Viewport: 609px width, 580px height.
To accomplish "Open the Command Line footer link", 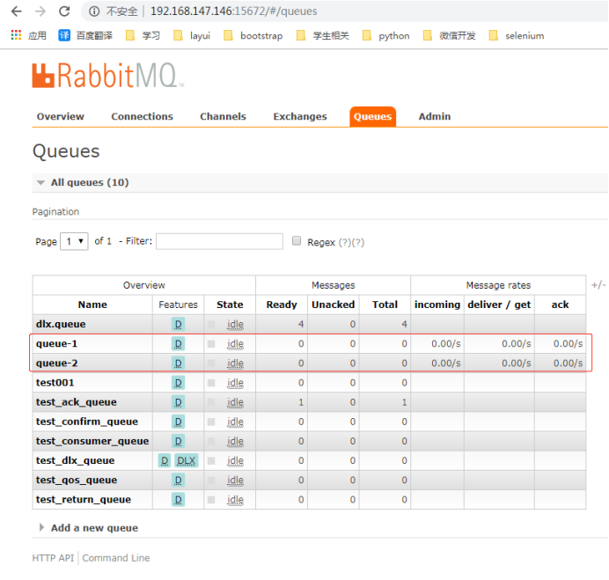I will click(116, 558).
